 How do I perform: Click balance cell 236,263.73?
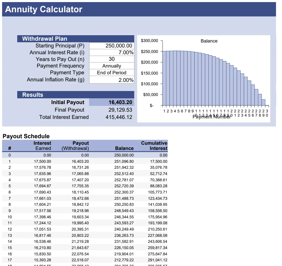point(124,235)
